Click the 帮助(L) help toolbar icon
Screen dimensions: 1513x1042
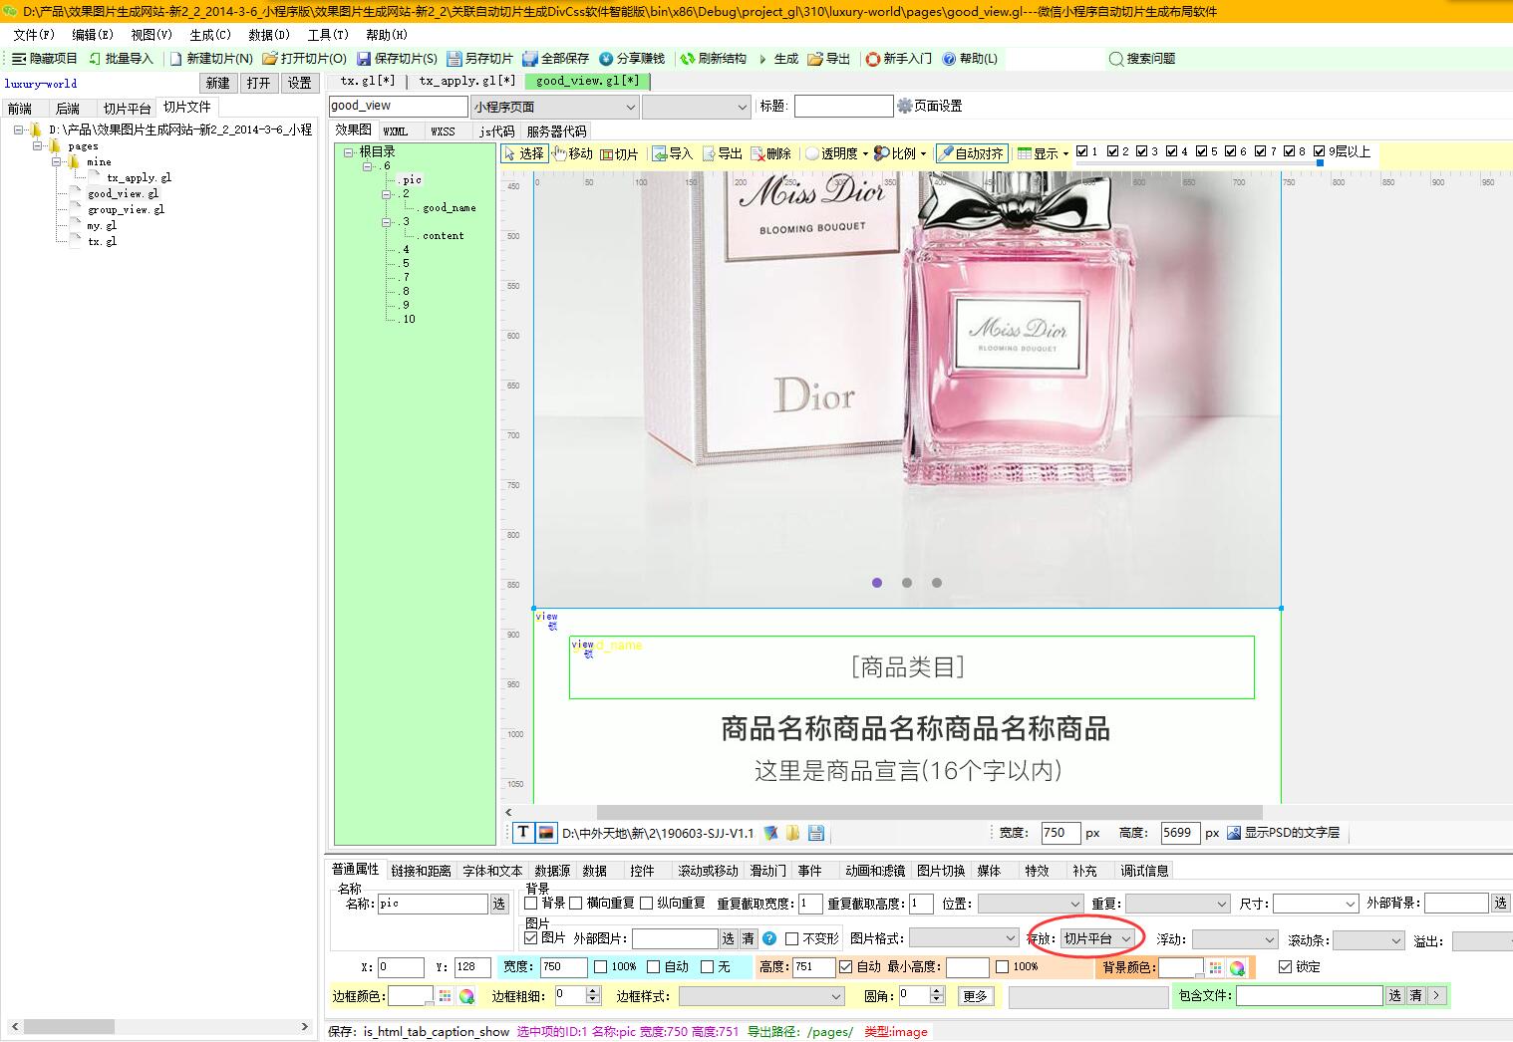(x=949, y=59)
